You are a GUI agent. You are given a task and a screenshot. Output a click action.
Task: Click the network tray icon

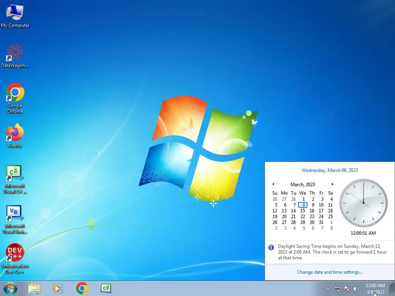[337, 289]
